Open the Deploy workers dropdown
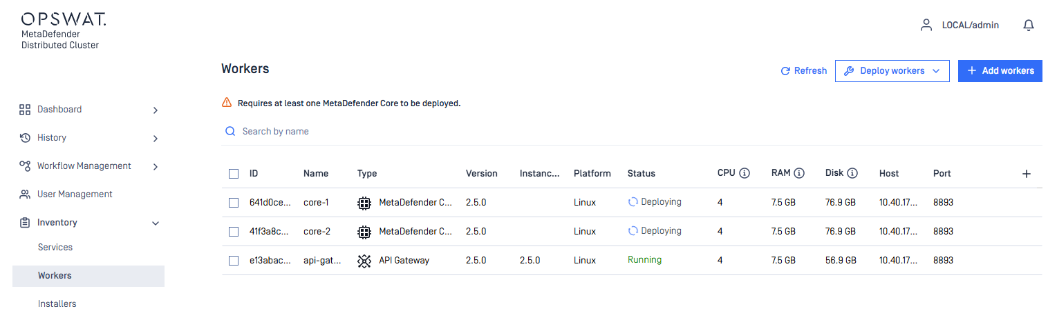This screenshot has height=320, width=1048. (x=892, y=71)
